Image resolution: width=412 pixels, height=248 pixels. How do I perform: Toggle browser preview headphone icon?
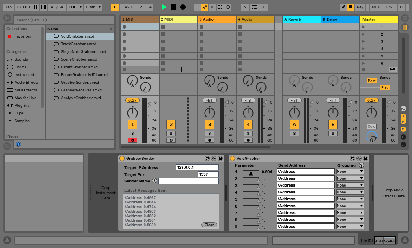[x=18, y=144]
